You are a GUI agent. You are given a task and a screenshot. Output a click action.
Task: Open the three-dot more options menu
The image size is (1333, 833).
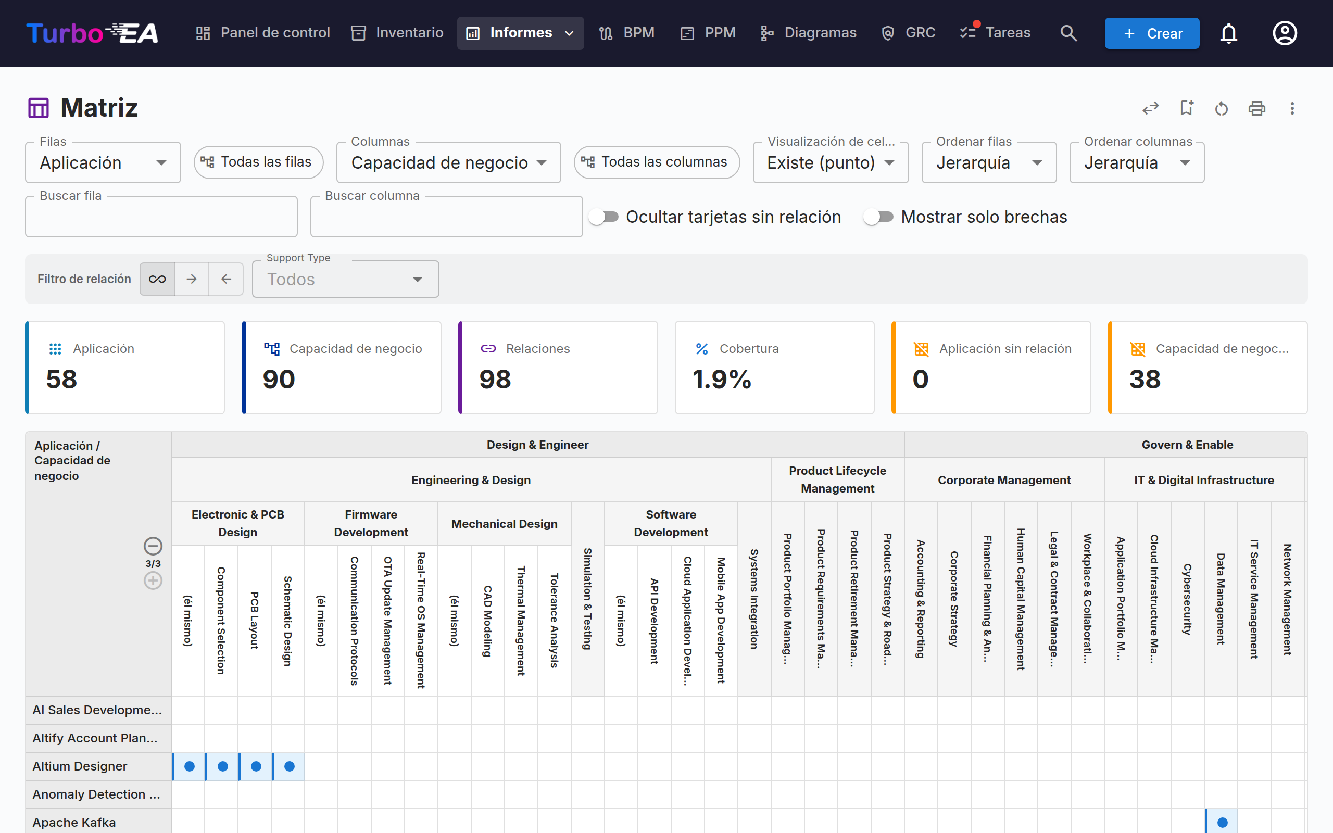click(1292, 108)
